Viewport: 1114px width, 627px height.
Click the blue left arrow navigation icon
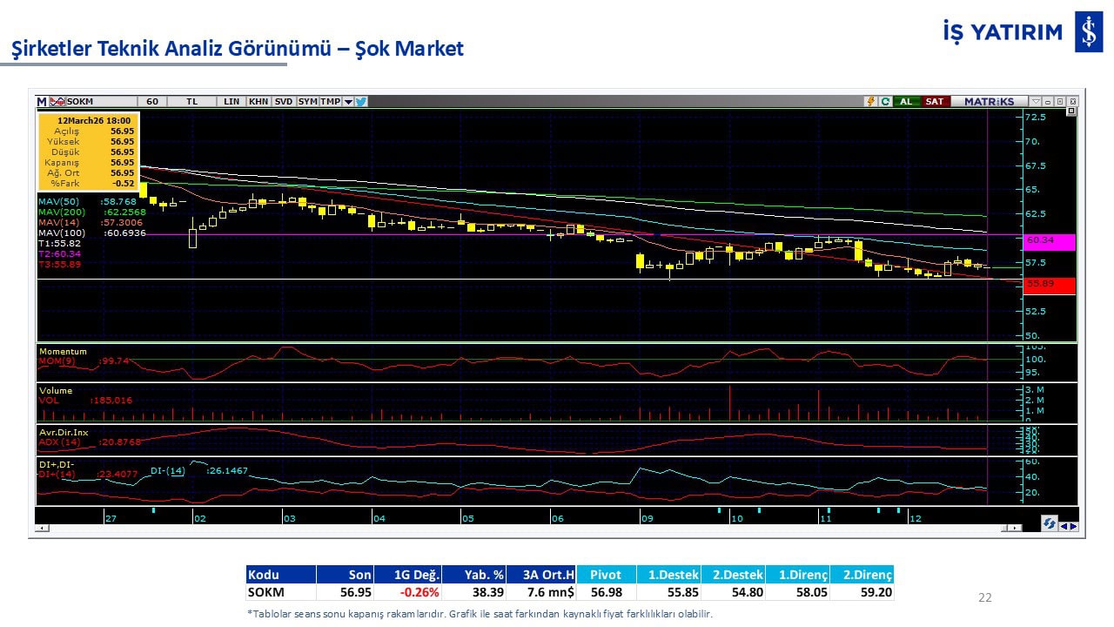1064,525
